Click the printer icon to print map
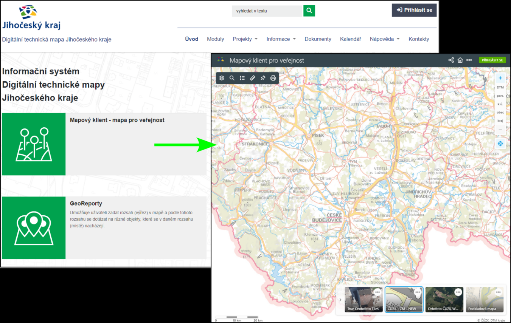The image size is (511, 323). coord(273,78)
